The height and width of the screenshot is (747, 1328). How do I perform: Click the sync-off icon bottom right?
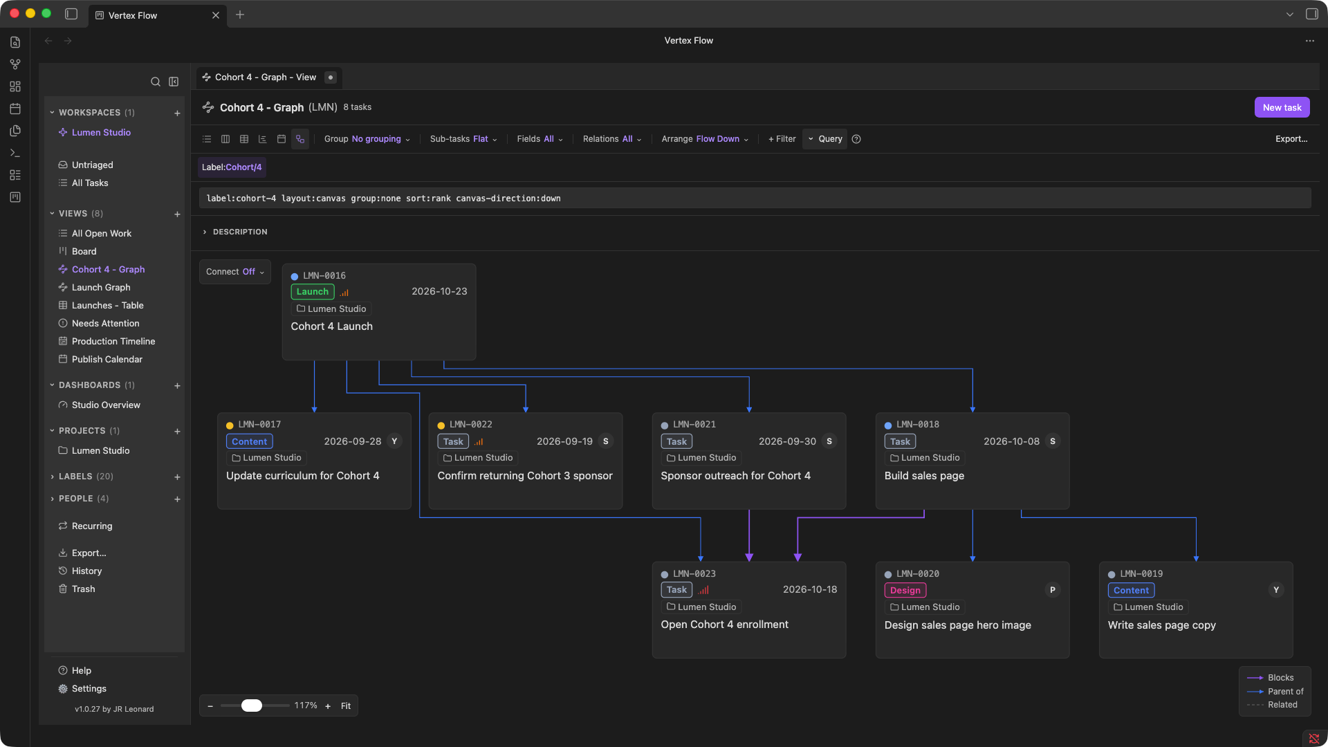pos(1314,739)
